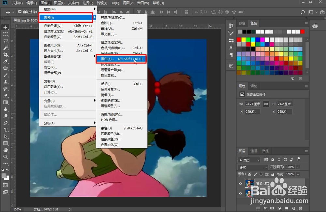326x212 pixels.
Task: Switch to the 路径 tab
Action: click(265, 151)
